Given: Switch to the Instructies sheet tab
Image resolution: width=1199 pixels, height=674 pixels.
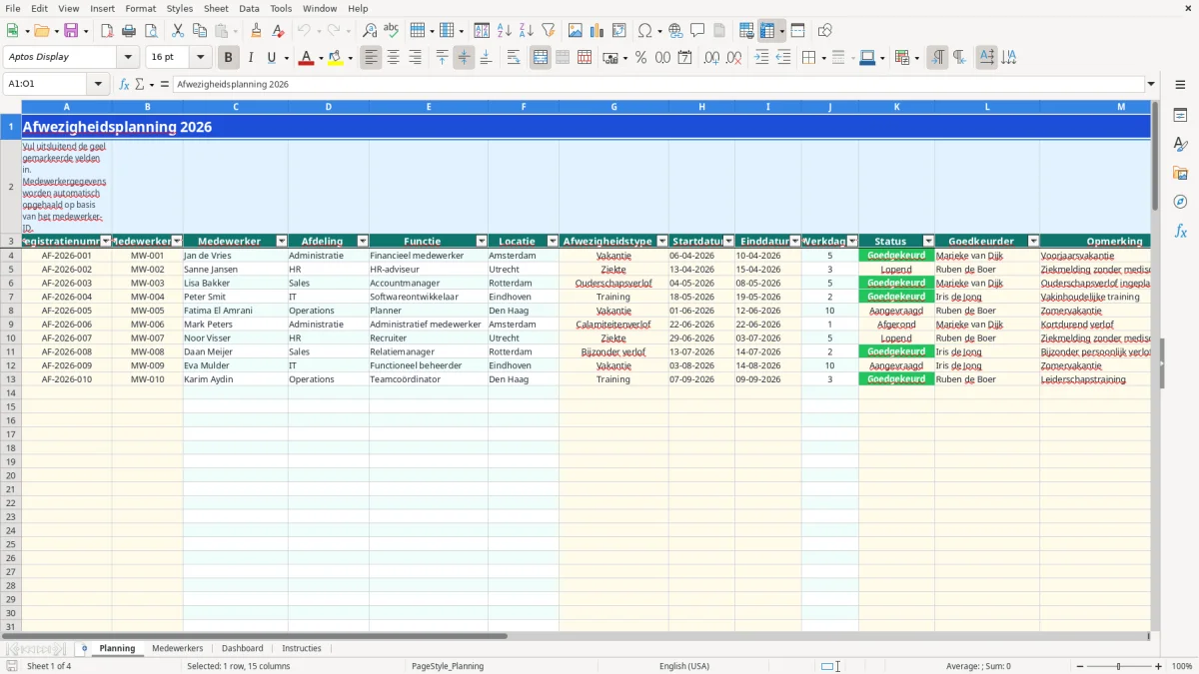Looking at the screenshot, I should pos(302,648).
